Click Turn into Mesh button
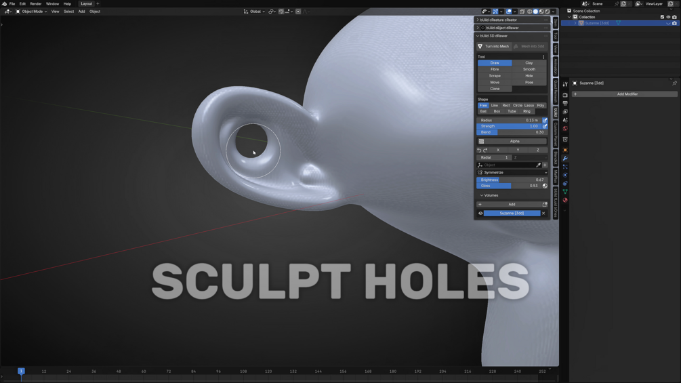Screen dimensions: 681x383 [x=493, y=46]
